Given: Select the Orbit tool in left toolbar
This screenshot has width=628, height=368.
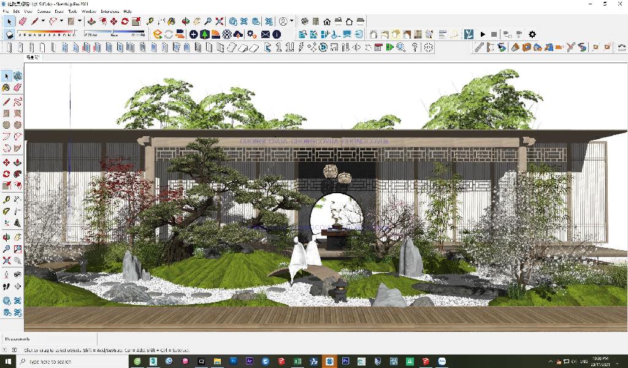Looking at the screenshot, I should coord(6,237).
